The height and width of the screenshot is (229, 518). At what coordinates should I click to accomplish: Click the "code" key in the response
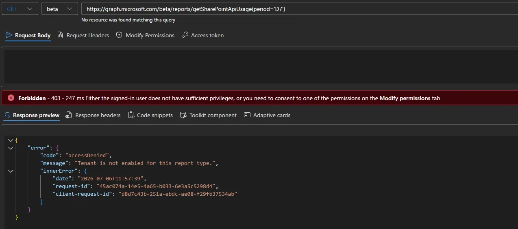pyautogui.click(x=49, y=156)
